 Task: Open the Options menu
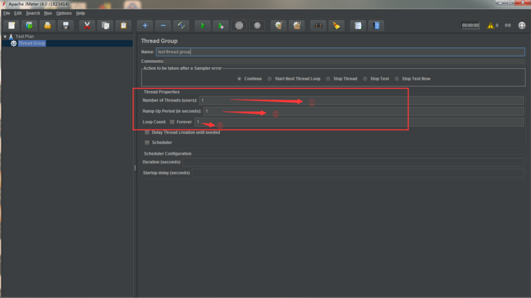point(64,13)
